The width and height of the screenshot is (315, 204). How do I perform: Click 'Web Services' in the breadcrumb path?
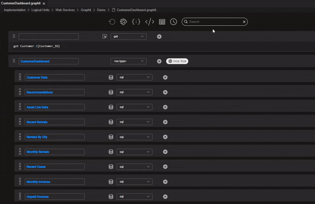point(65,10)
